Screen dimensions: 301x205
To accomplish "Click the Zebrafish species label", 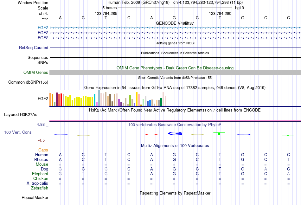I will click(40, 188).
